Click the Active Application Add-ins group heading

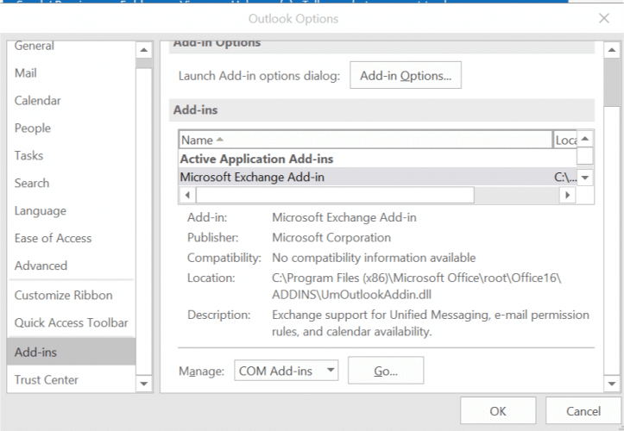pyautogui.click(x=256, y=159)
